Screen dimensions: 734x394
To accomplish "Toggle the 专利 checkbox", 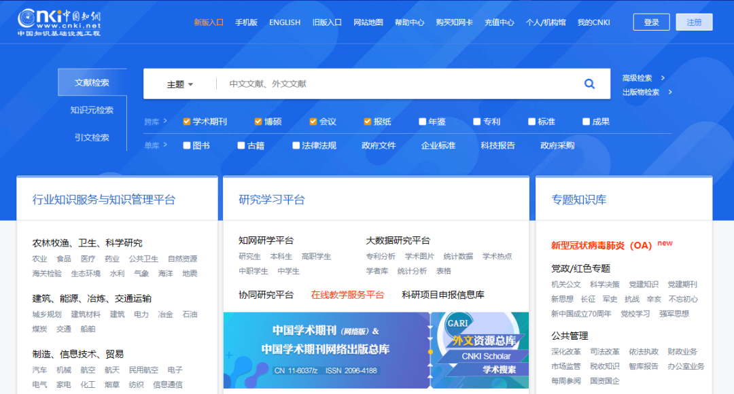I will click(x=477, y=122).
